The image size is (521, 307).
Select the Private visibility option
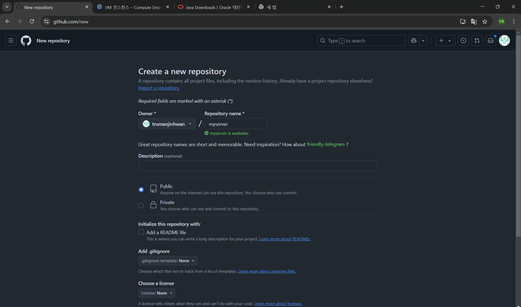pyautogui.click(x=141, y=206)
